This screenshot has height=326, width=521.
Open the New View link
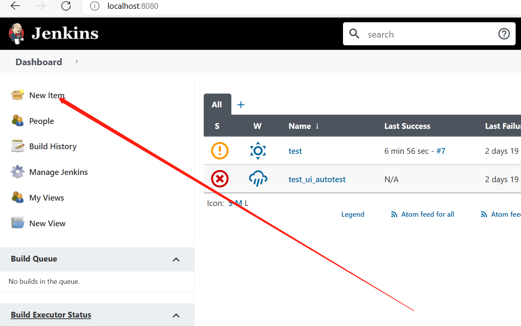point(47,224)
